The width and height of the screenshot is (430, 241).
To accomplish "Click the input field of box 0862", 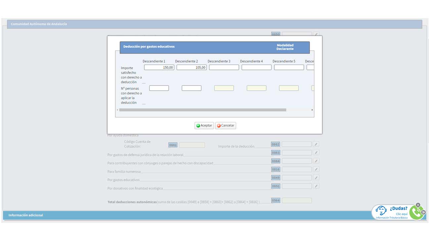I will click(297, 144).
